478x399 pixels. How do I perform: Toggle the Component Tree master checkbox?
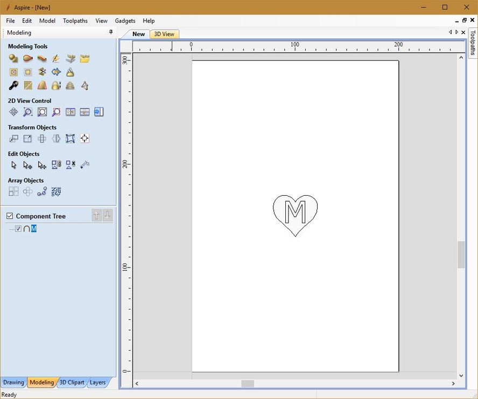[10, 216]
